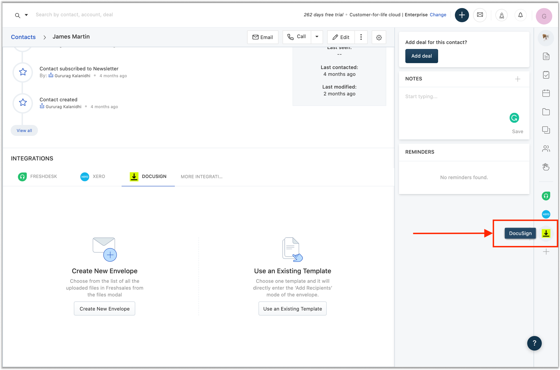Click the search magnifier icon
Viewport: 560px width, 370px height.
click(x=18, y=15)
